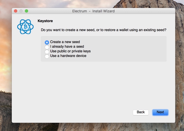
Task: Click the 'Use public or private keys' label text
Action: click(x=70, y=51)
